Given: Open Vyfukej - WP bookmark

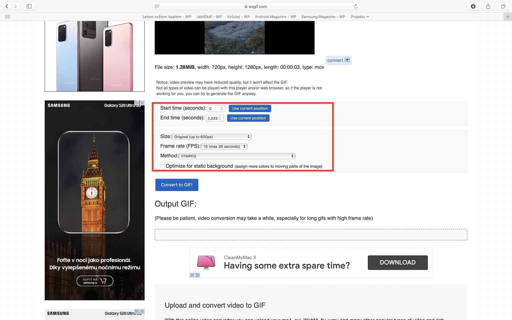Looking at the screenshot, I should (x=238, y=17).
